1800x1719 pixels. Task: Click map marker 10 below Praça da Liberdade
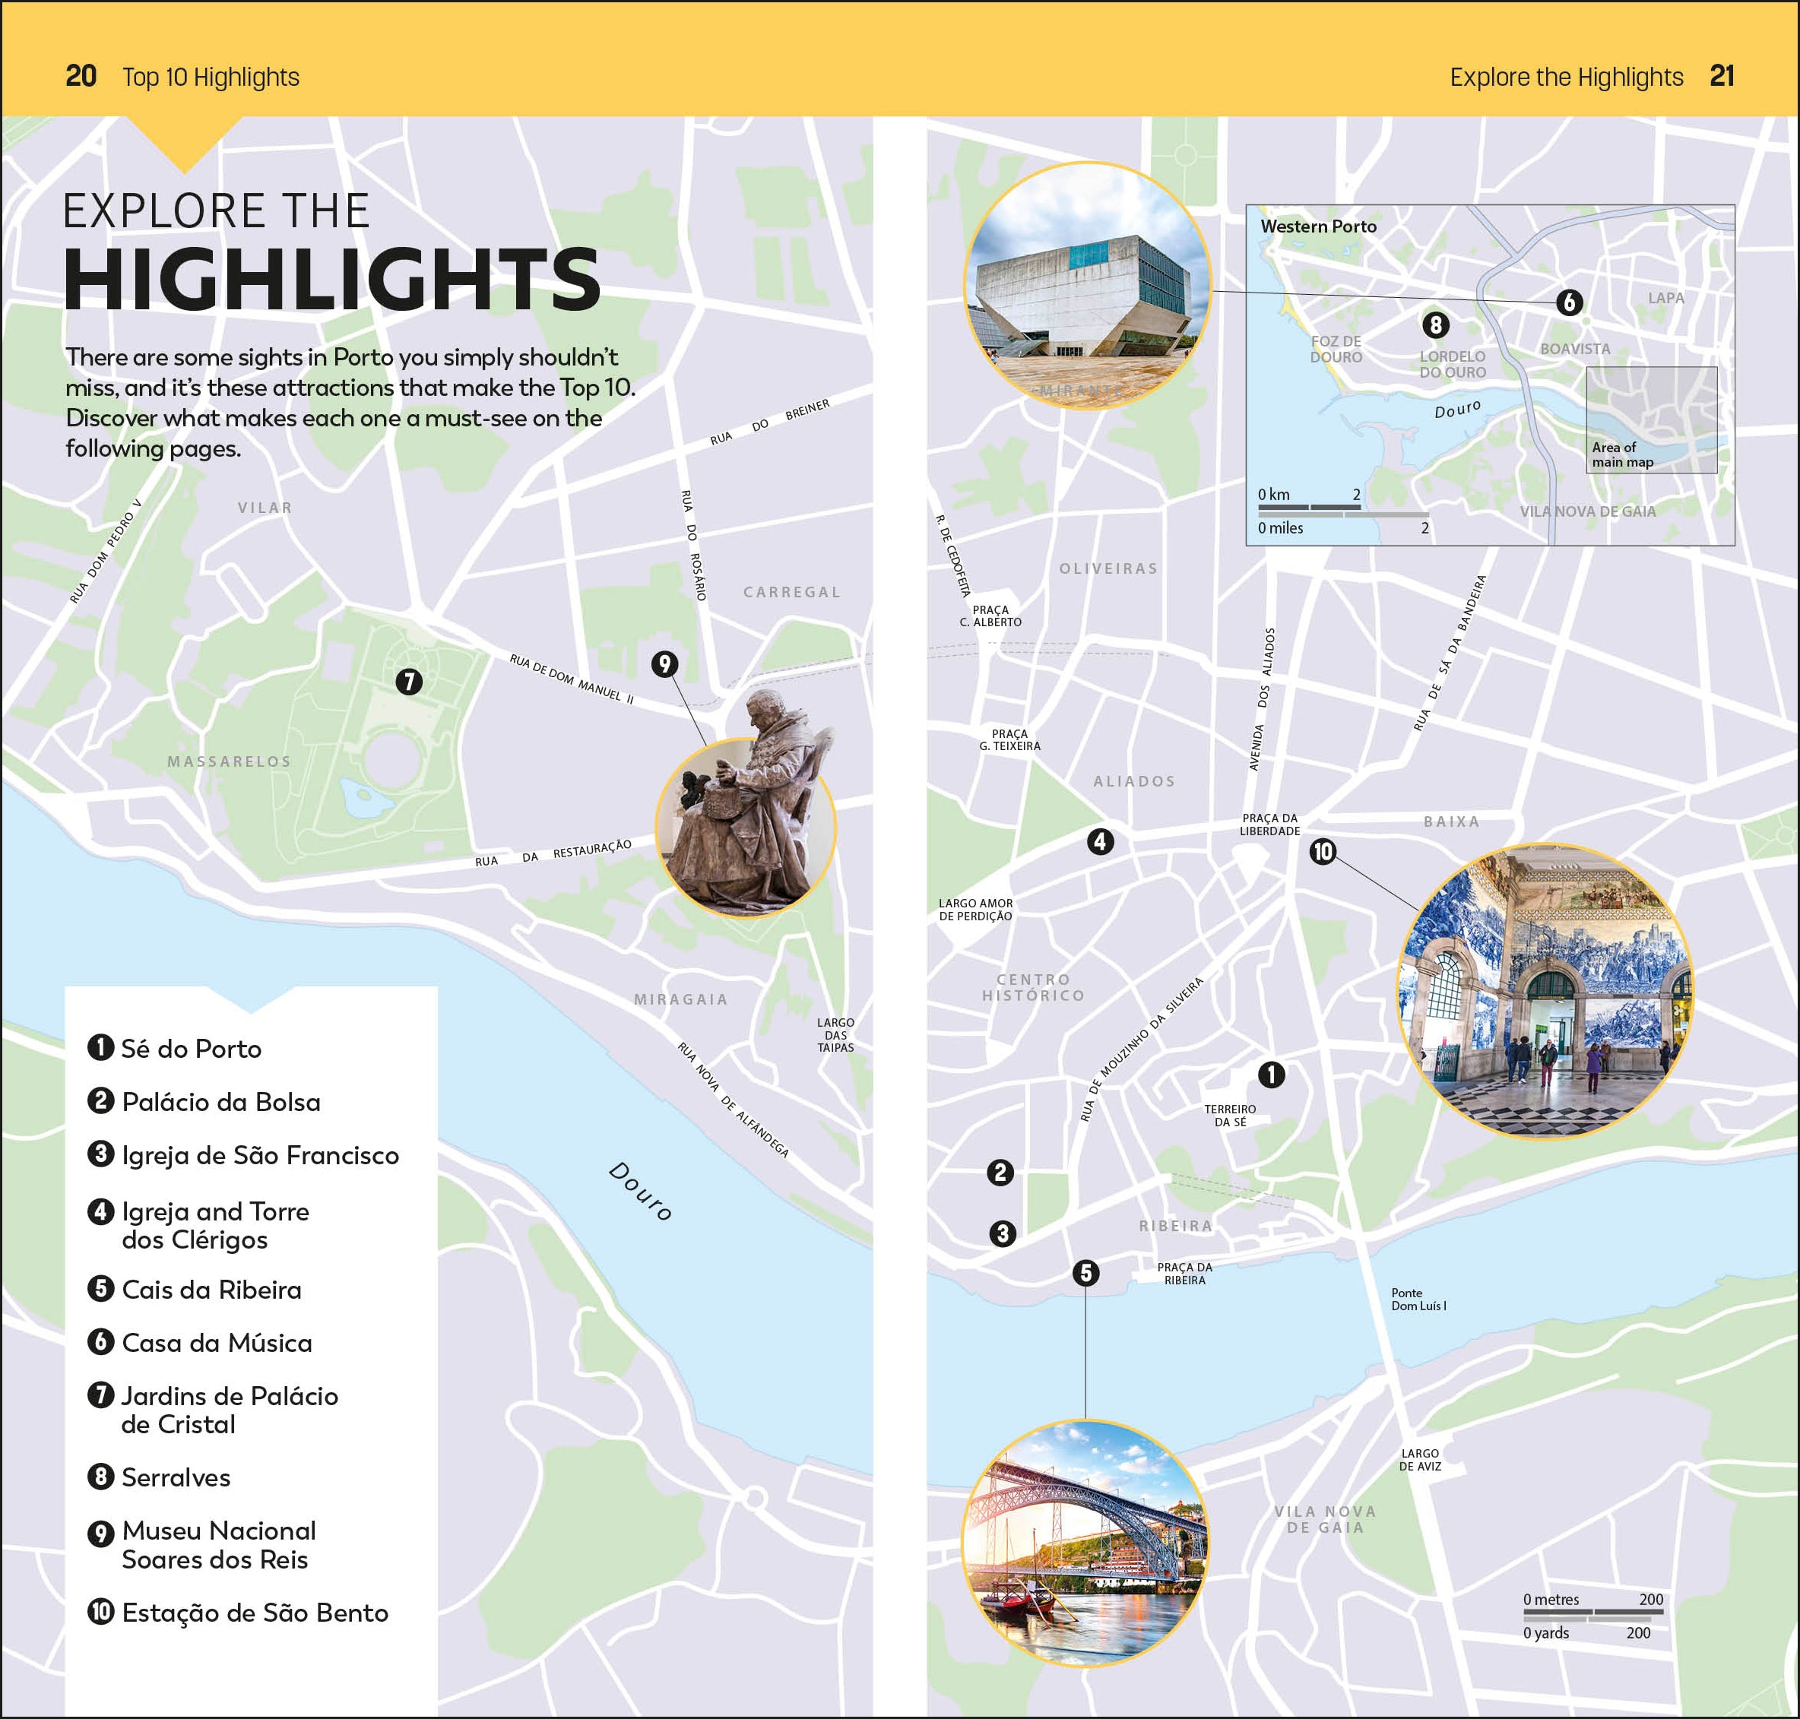[1323, 851]
